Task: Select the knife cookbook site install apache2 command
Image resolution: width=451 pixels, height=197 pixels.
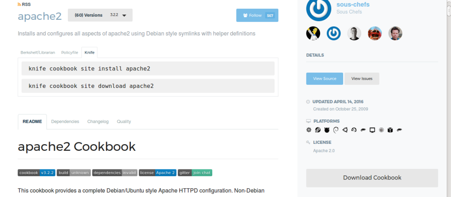Action: [x=148, y=69]
